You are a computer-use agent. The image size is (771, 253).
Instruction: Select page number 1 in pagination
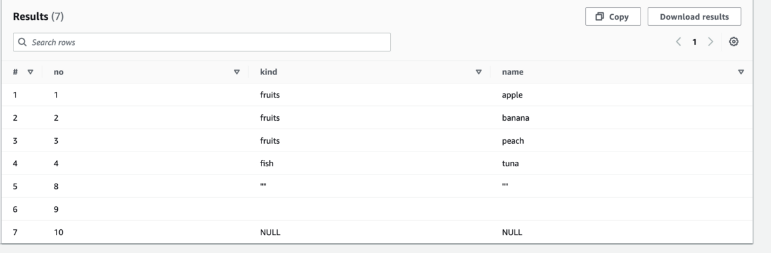point(694,42)
